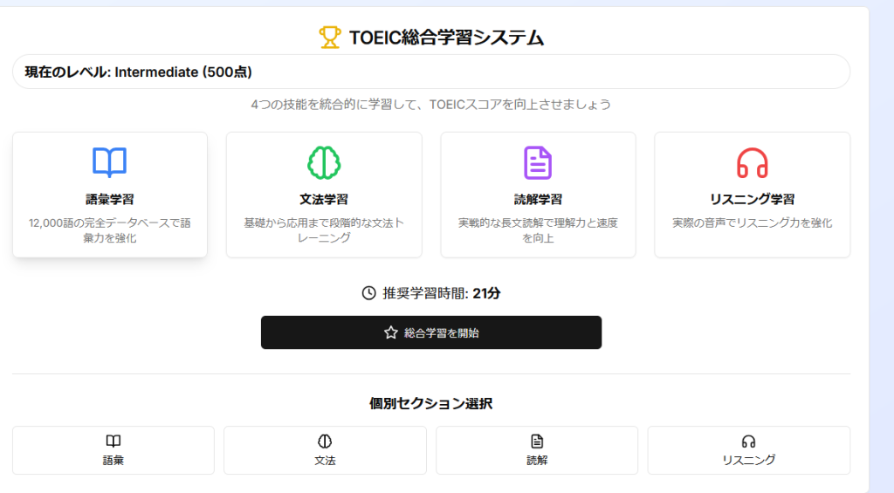Viewport: 894px width, 493px height.
Task: Click the 個別セクション選択 heading
Action: click(430, 403)
